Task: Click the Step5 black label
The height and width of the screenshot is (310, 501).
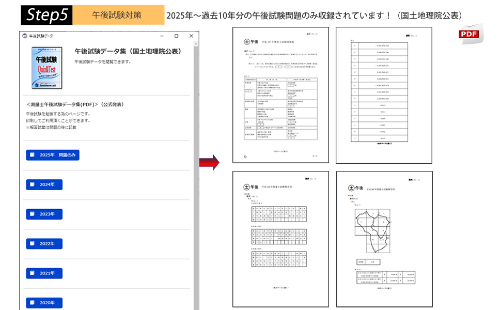Action: point(46,15)
